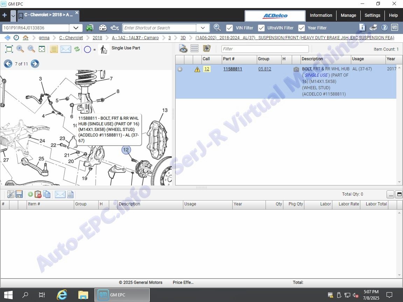Open the Information menu
403x302 pixels.
[321, 15]
